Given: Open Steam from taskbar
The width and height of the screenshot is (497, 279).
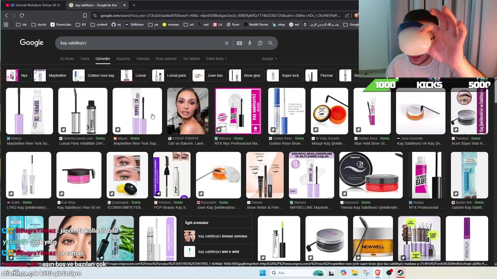Looking at the screenshot, I should point(400,273).
